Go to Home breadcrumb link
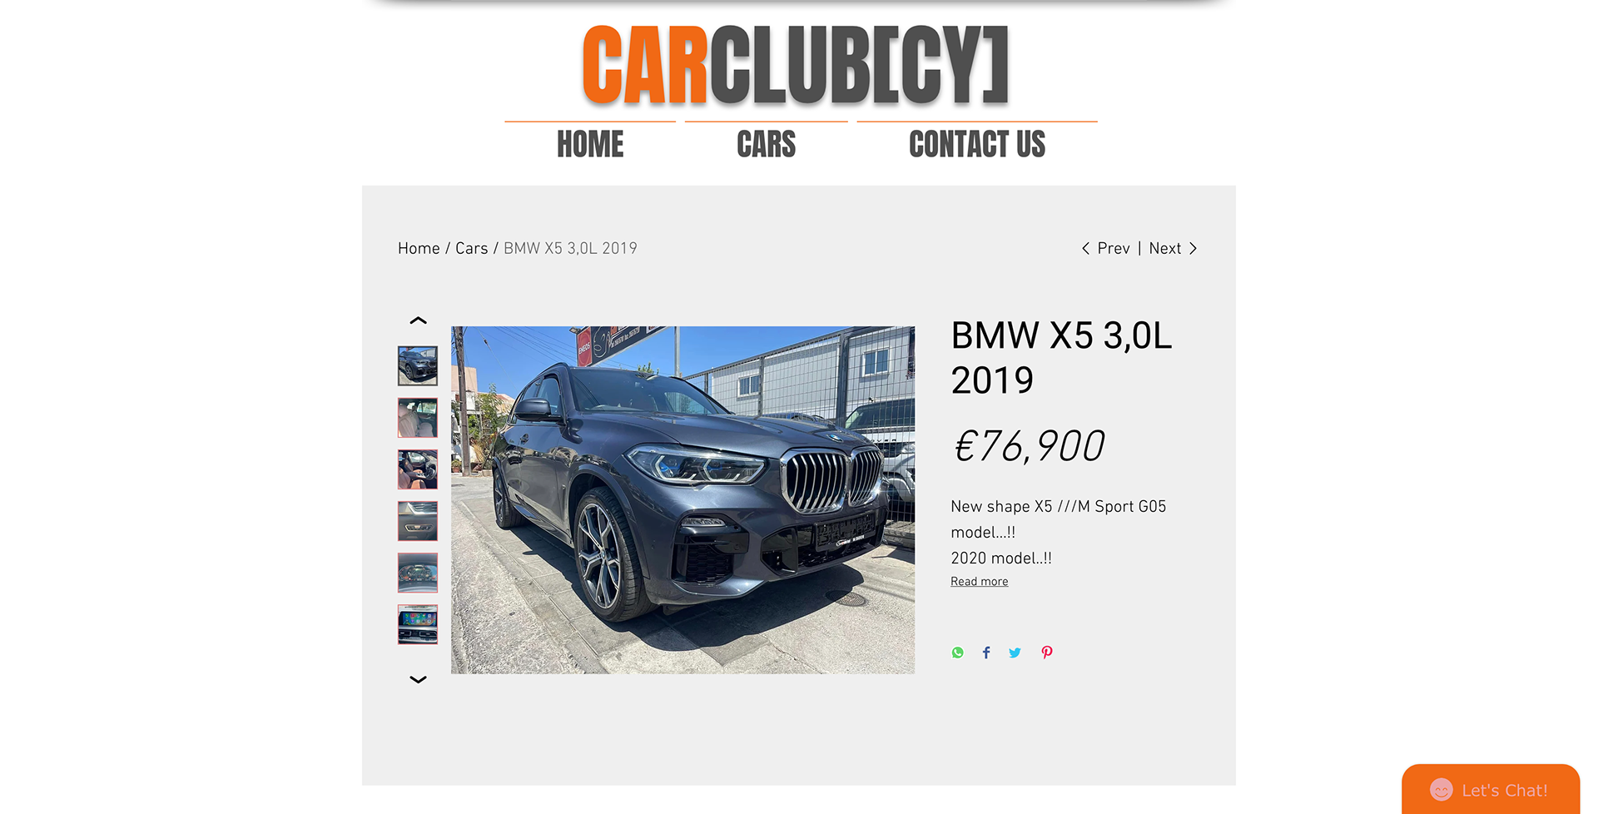 pyautogui.click(x=419, y=248)
